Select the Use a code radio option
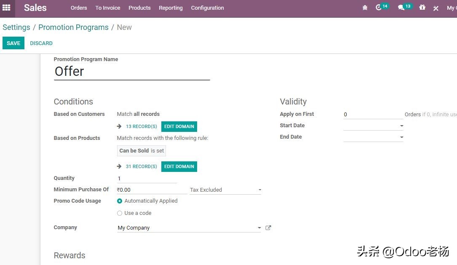 120,213
